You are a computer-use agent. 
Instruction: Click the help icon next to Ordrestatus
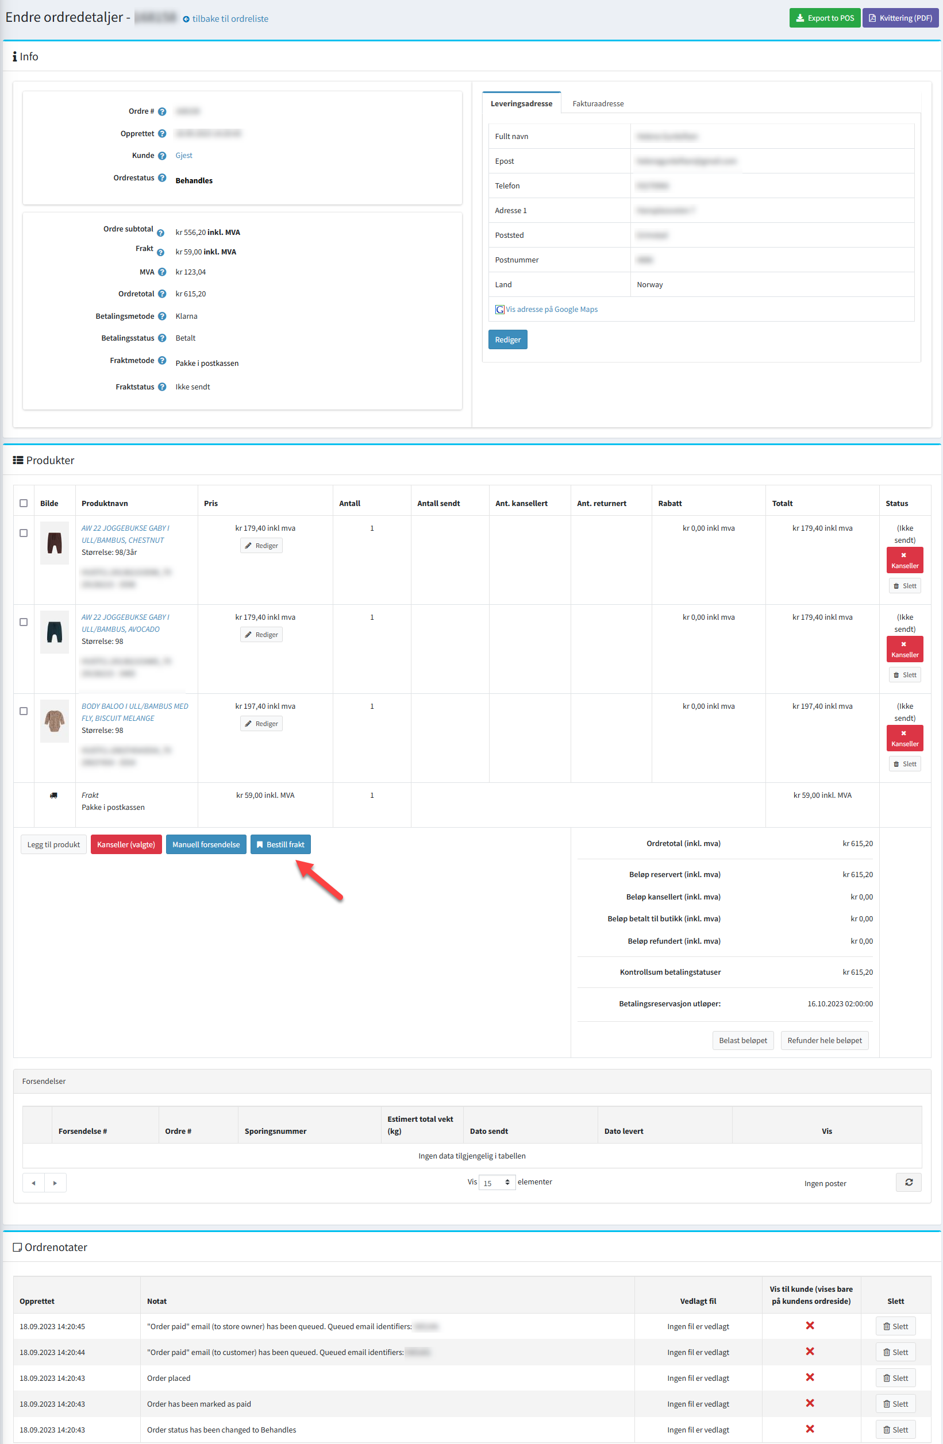pyautogui.click(x=162, y=177)
